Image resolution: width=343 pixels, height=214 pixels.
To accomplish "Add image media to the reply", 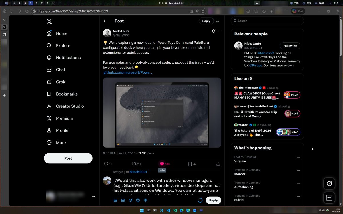I will (x=115, y=200).
